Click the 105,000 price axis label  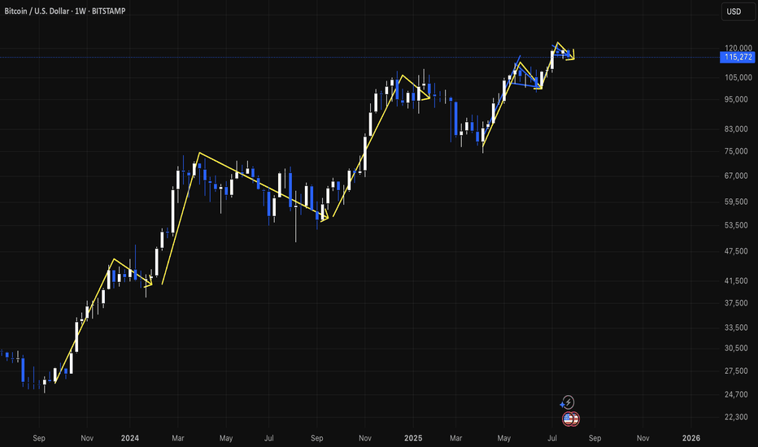[x=738, y=77]
